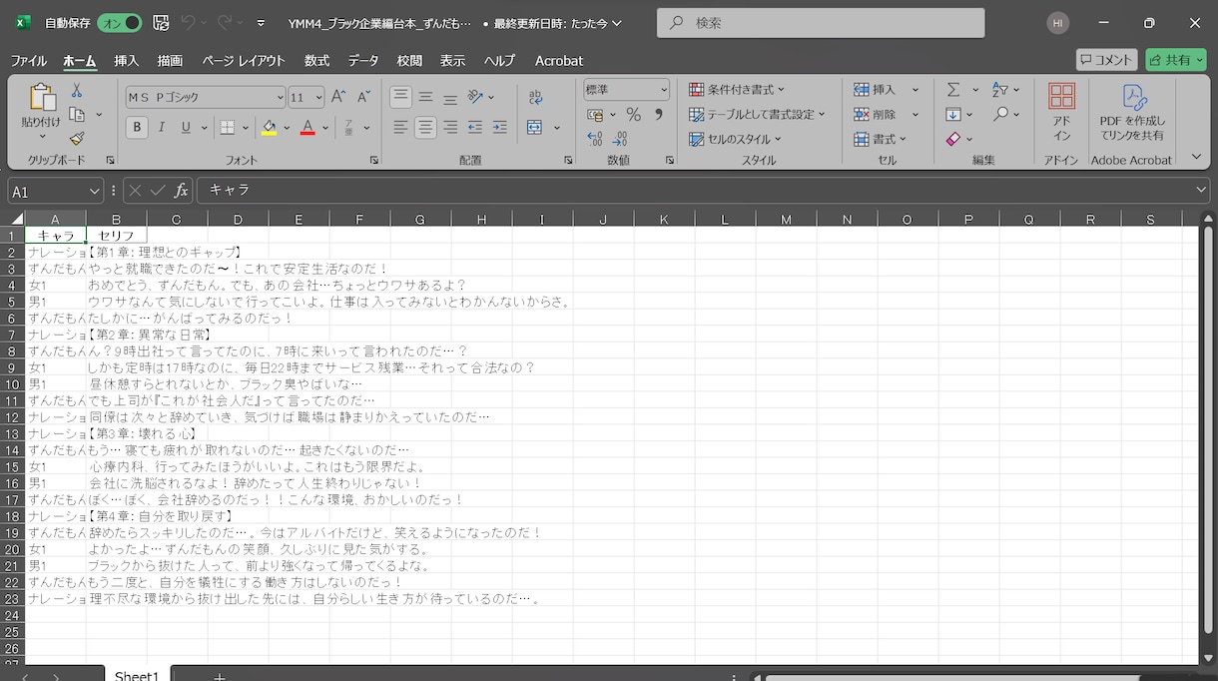Open the Add-ins (アドイン) button

click(x=1062, y=112)
